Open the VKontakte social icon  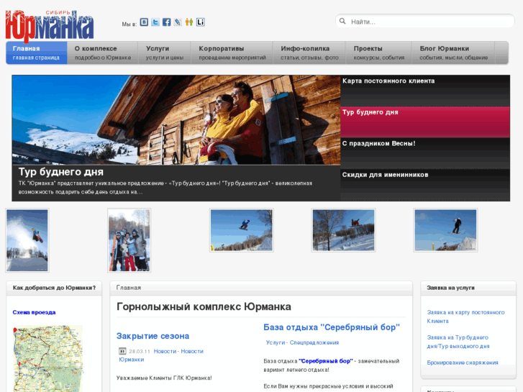(144, 22)
